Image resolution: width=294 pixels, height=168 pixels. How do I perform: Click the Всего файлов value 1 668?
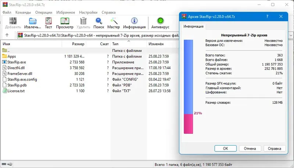279,60
